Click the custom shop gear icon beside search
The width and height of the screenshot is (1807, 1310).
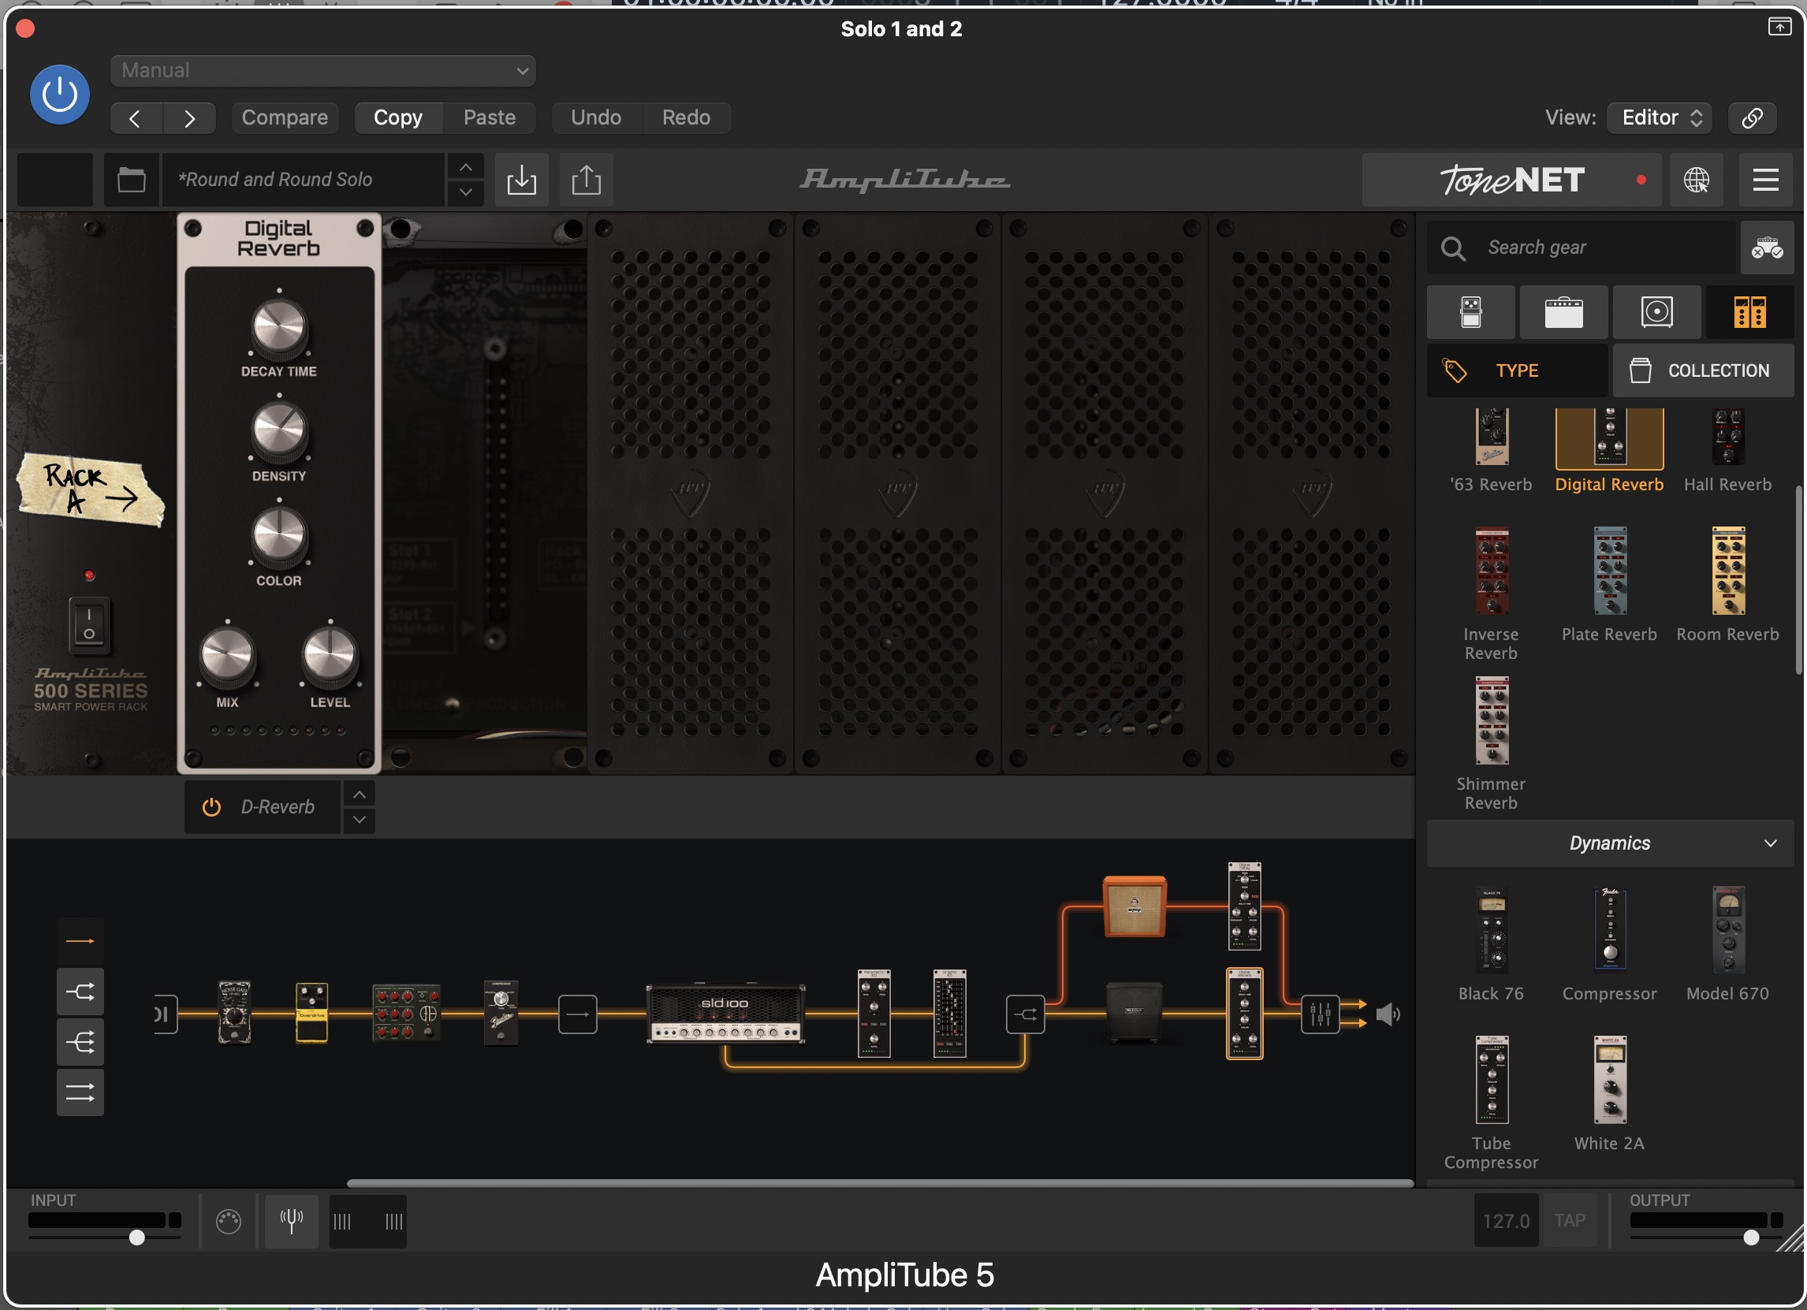click(x=1766, y=248)
